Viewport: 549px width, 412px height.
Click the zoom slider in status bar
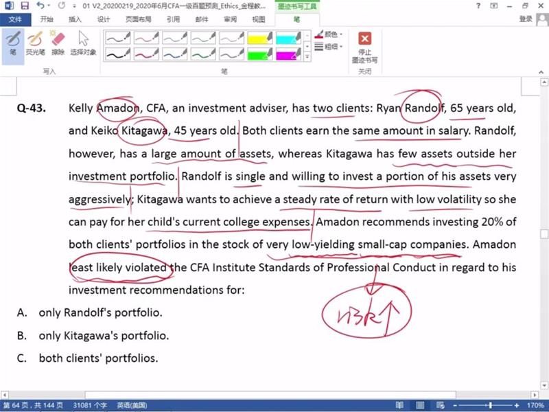pos(490,406)
